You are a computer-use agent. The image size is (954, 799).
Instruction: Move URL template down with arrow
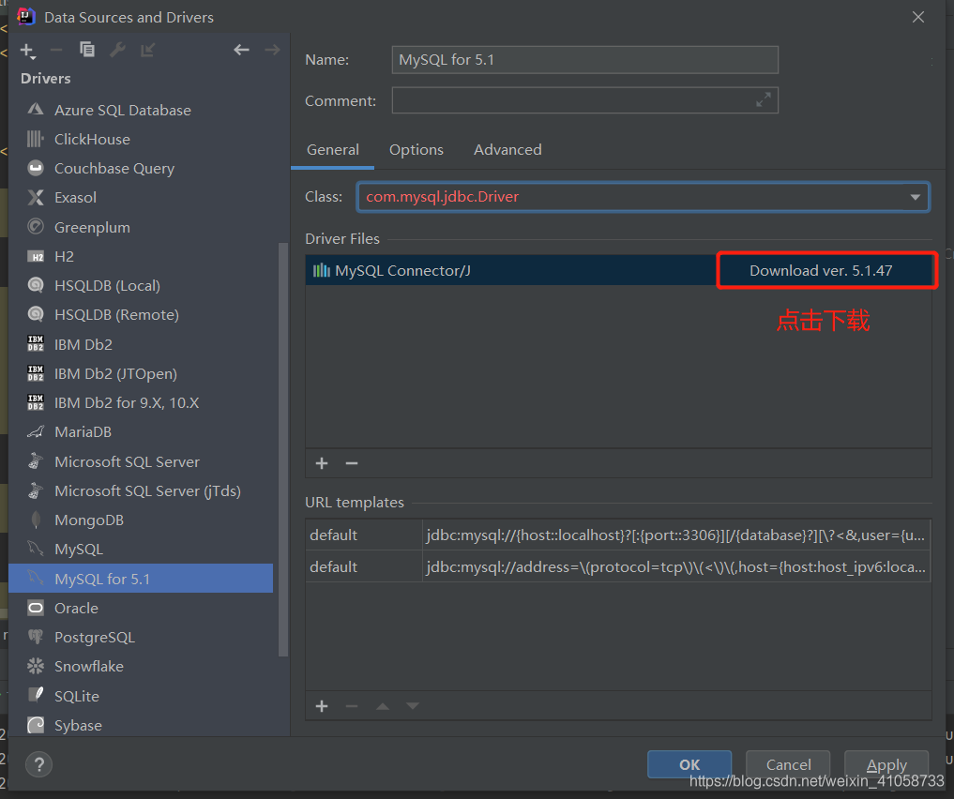click(x=413, y=706)
